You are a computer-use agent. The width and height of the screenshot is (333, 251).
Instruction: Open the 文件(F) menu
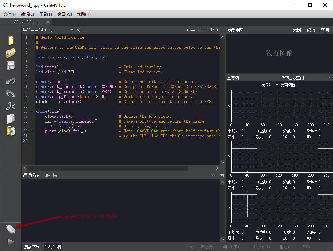(9, 14)
